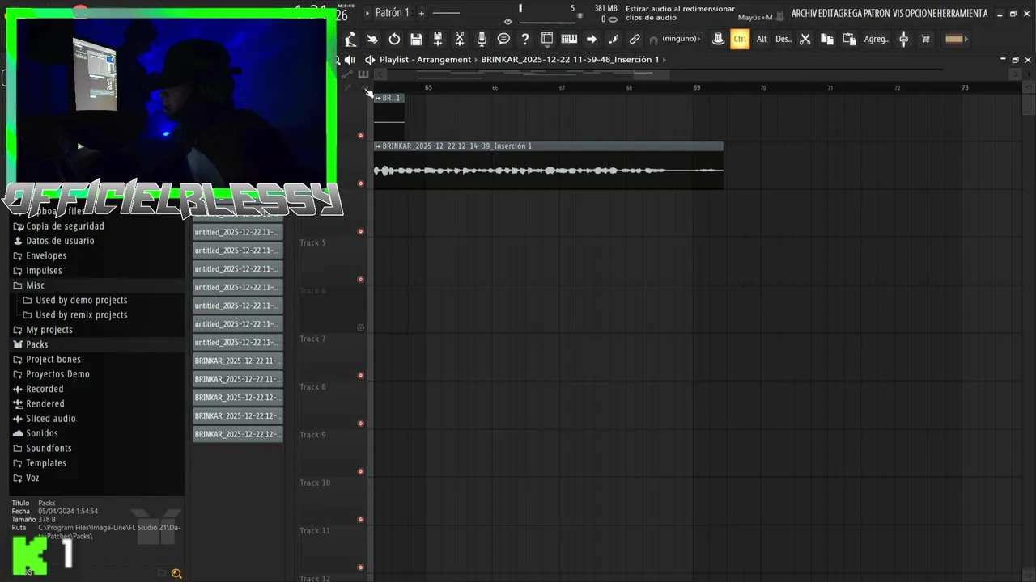Click the playlist speaker icon with bars

(350, 60)
